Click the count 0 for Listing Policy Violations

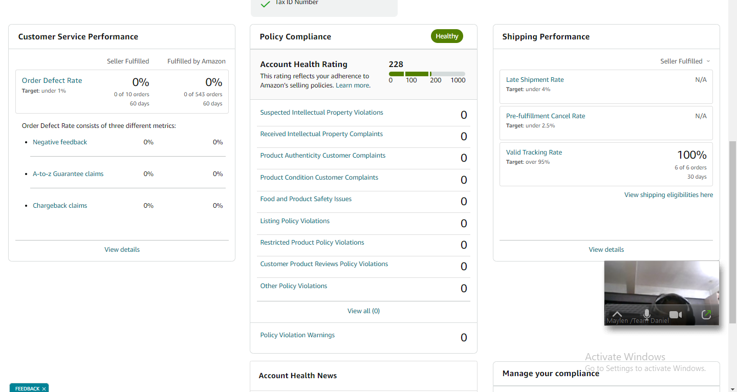[464, 223]
